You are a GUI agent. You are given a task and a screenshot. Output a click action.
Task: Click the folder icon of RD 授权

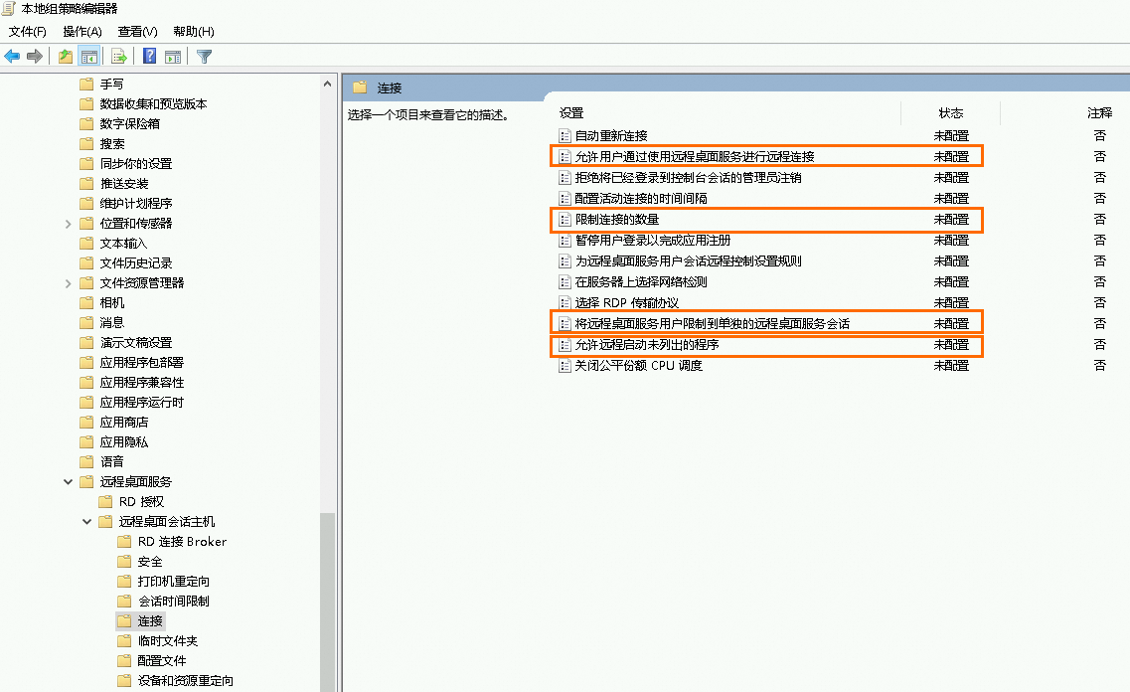(105, 502)
